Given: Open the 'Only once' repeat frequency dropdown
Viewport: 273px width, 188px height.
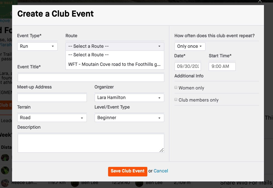Looking at the screenshot, I should coord(190,46).
